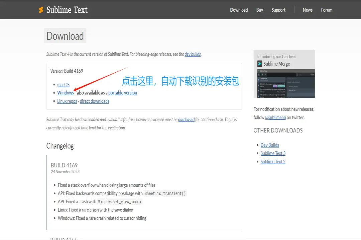Open the Download menu item
This screenshot has height=240, width=361.
pyautogui.click(x=239, y=10)
